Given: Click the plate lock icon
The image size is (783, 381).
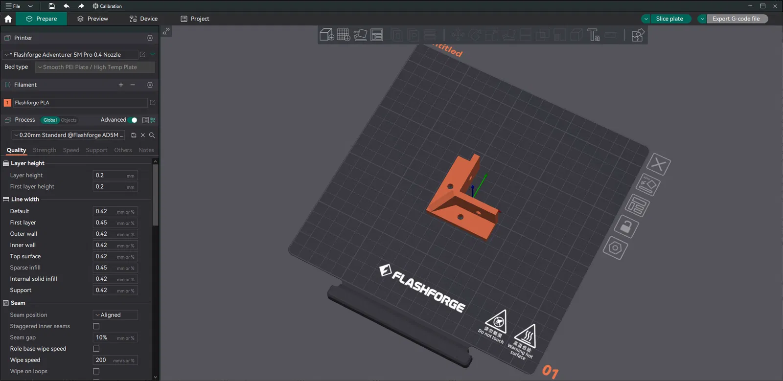Looking at the screenshot, I should pos(626,226).
